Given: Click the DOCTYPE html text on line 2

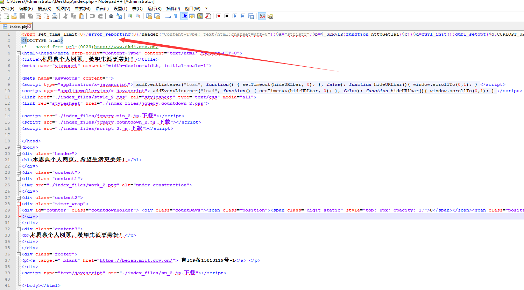Looking at the screenshot, I should pyautogui.click(x=42, y=40).
